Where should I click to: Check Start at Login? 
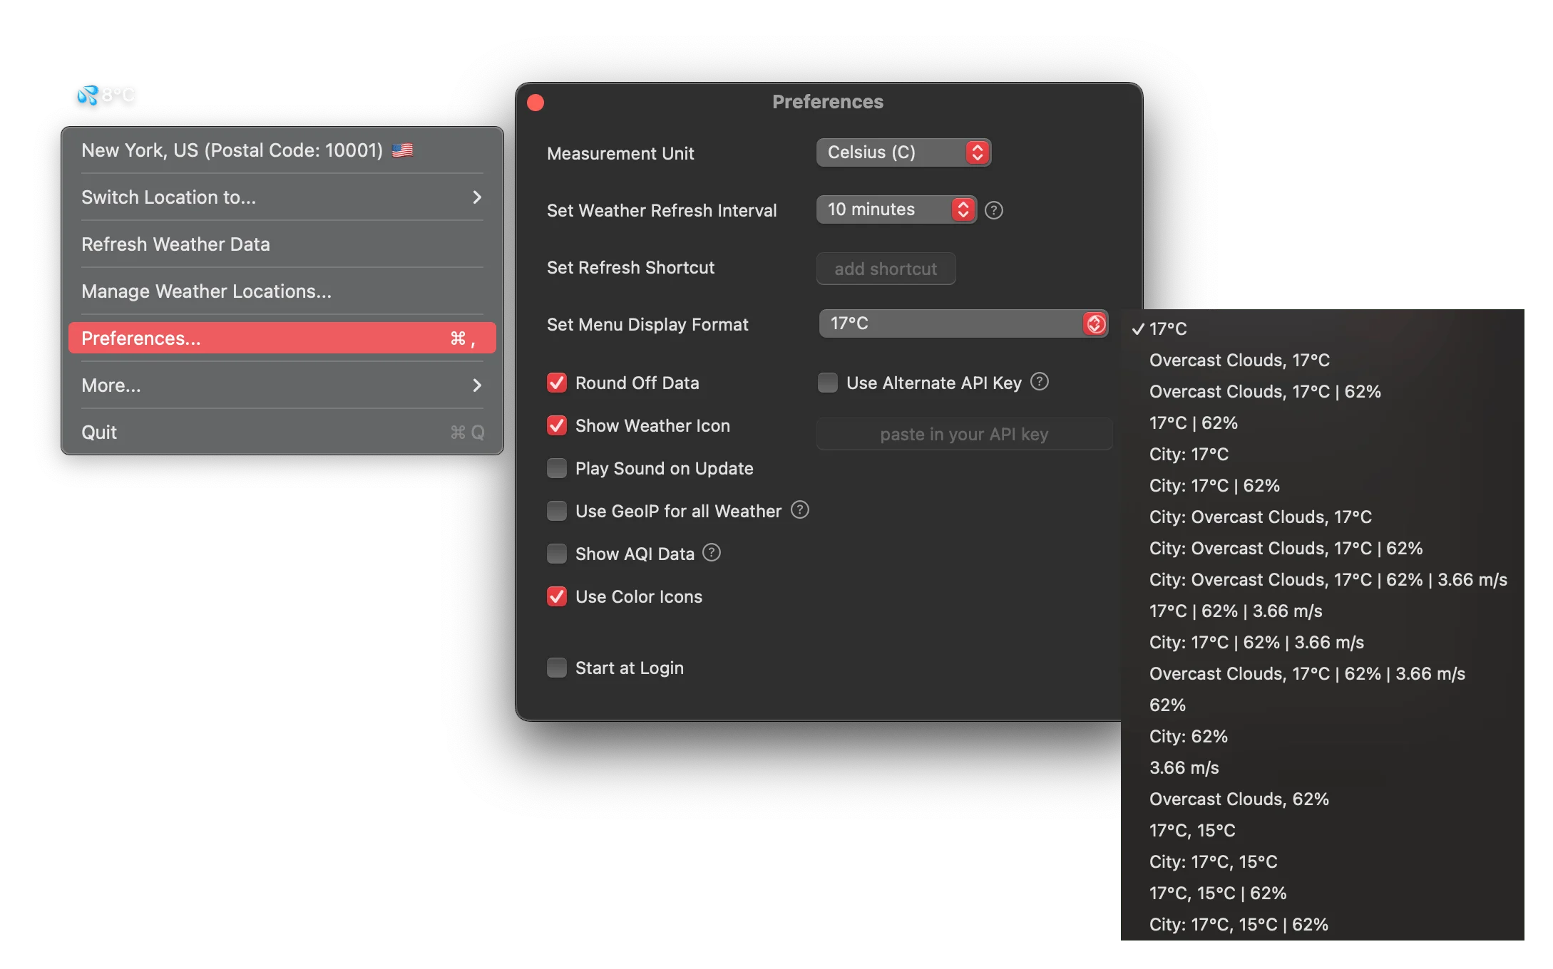coord(557,668)
